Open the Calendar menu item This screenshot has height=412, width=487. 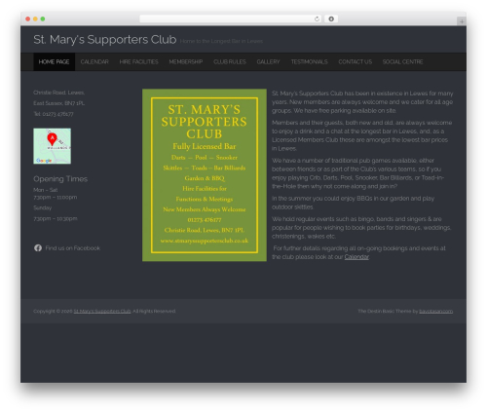tap(94, 61)
